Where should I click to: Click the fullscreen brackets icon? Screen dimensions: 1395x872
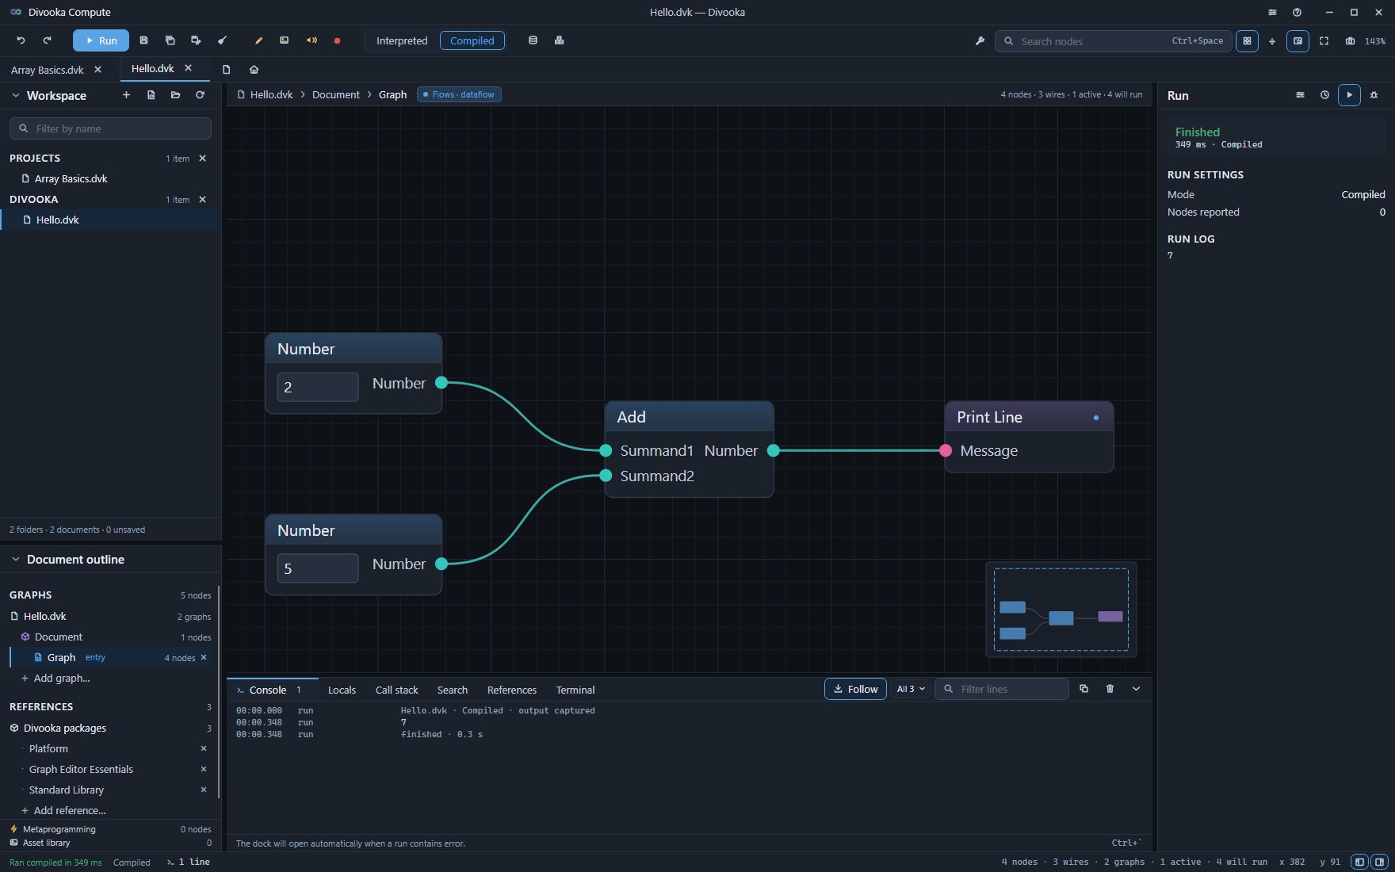click(1324, 41)
